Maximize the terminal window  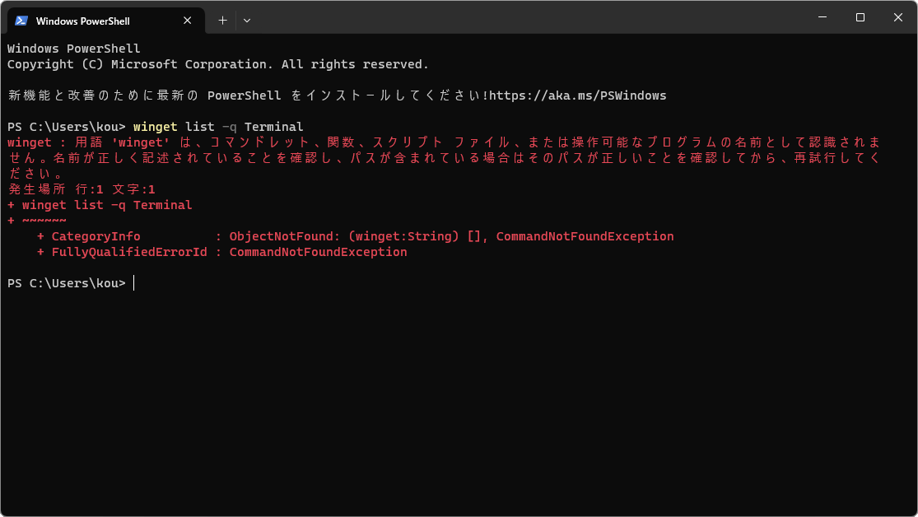860,17
